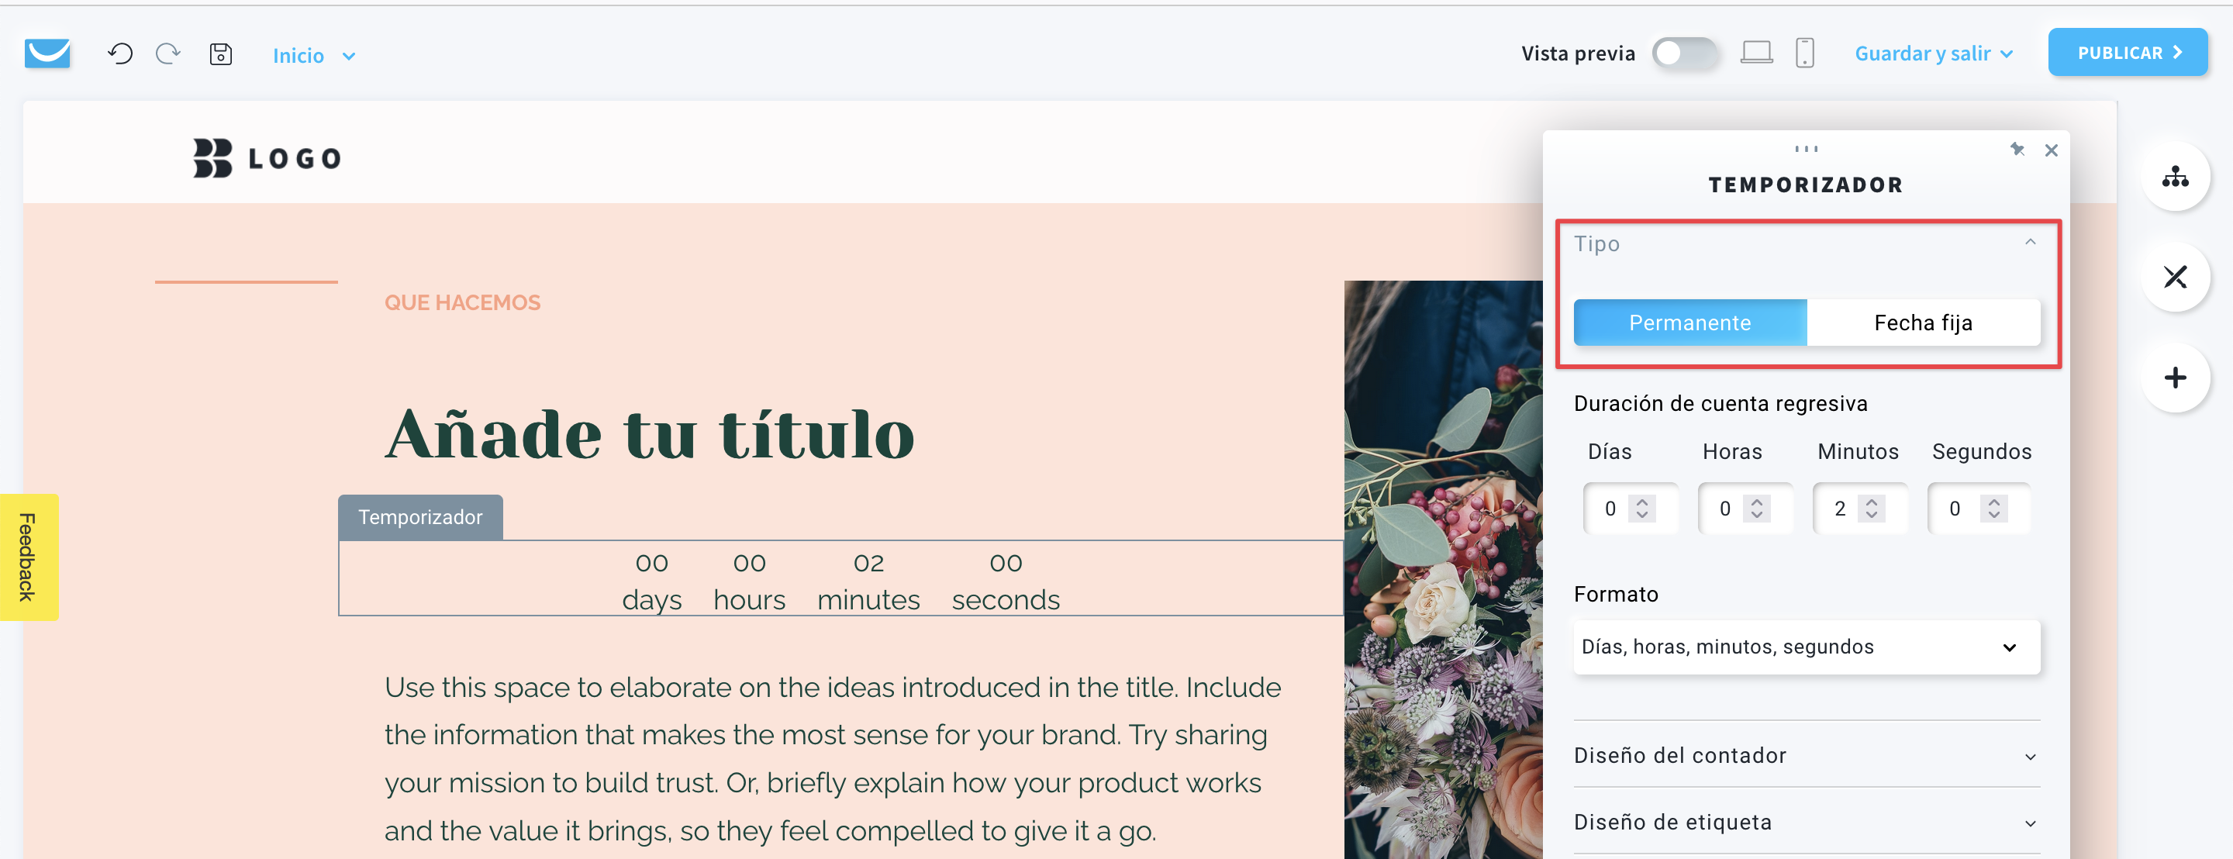
Task: Switch to desktop laptop view icon
Action: pos(1757,53)
